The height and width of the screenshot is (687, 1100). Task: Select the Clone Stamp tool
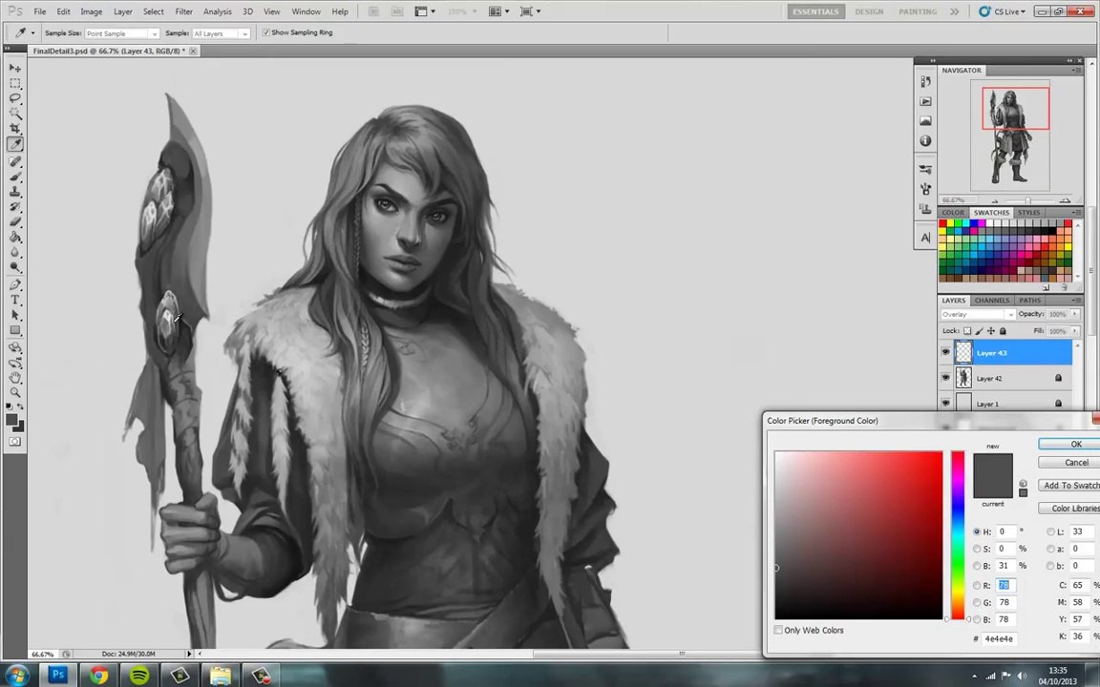[x=14, y=192]
